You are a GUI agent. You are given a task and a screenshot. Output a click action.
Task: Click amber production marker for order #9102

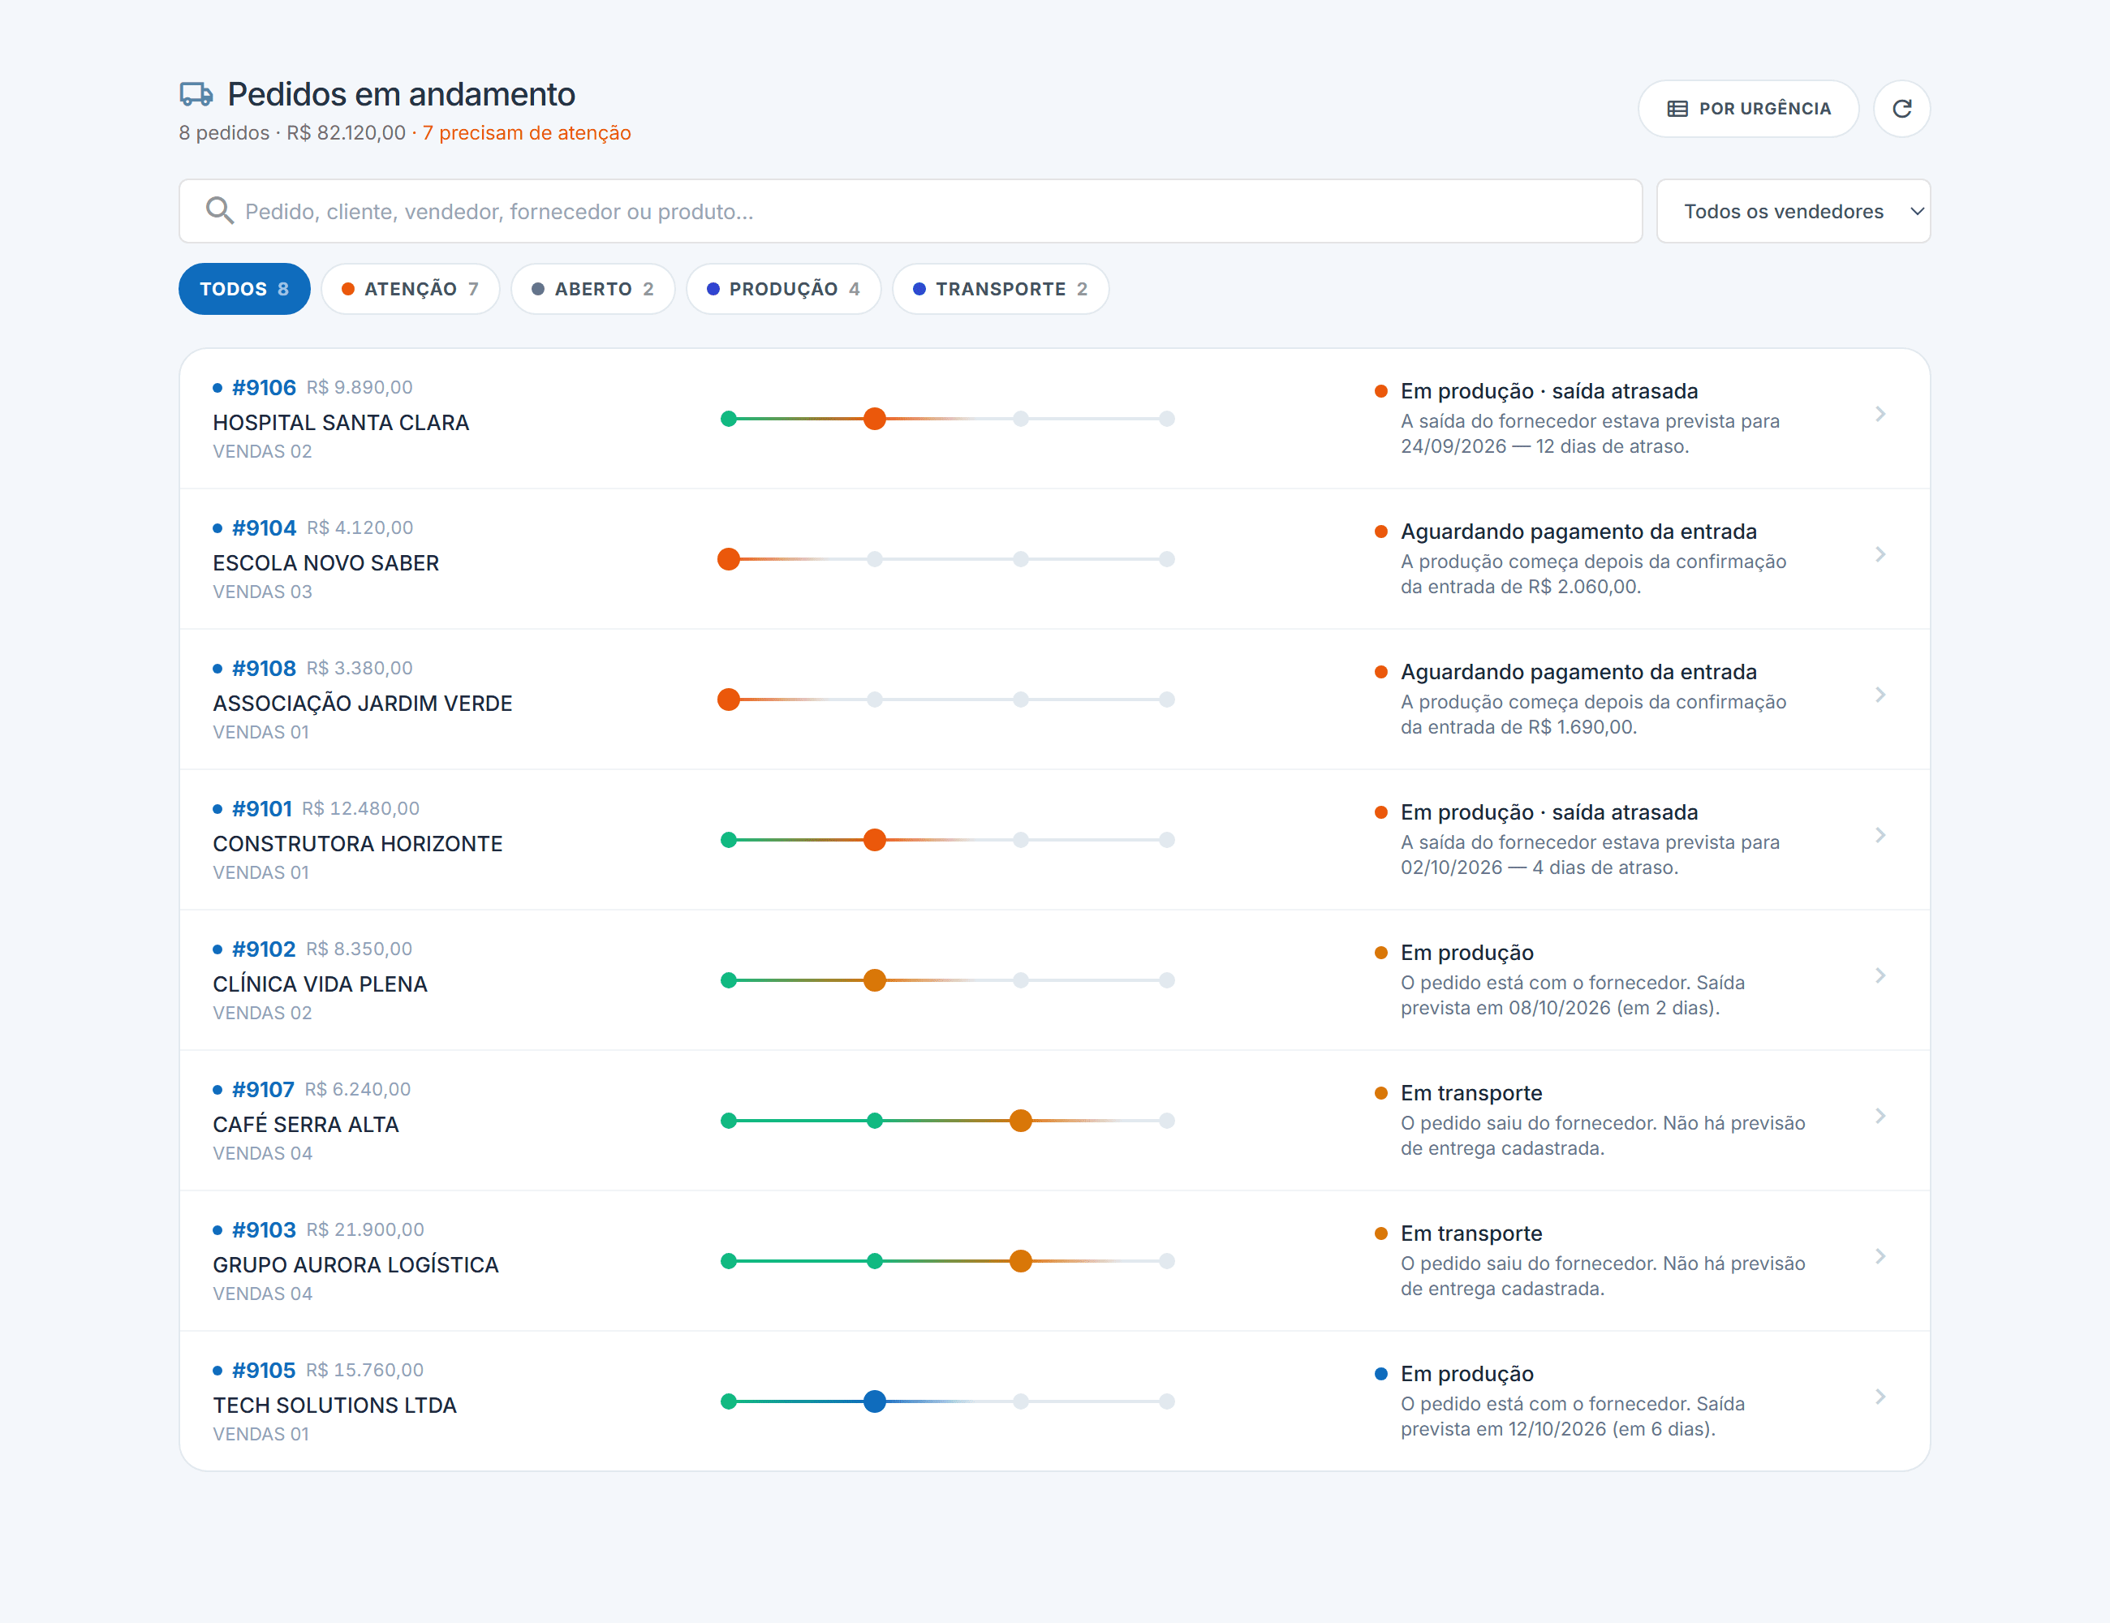point(874,979)
